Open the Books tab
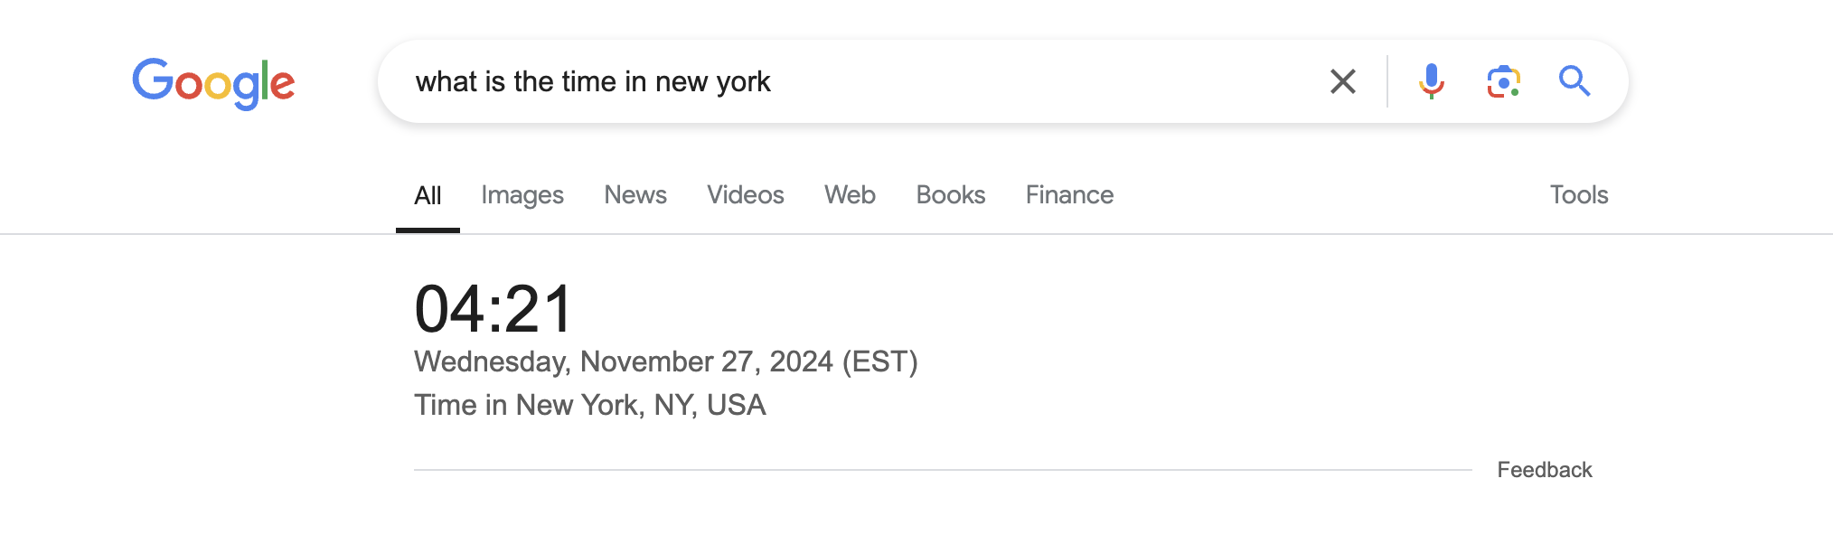This screenshot has height=535, width=1833. [951, 195]
